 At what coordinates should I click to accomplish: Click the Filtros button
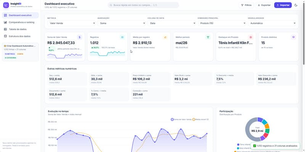pyautogui.click(x=246, y=5)
